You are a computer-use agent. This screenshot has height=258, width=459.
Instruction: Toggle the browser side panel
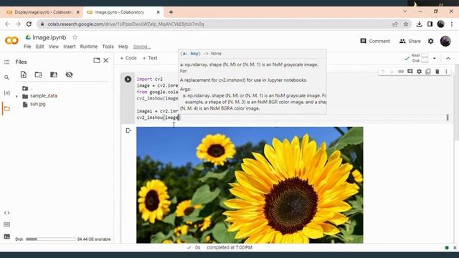pos(430,24)
